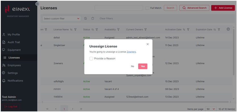
Task: Open Audit Trail in sidebar
Action: [x=14, y=42]
